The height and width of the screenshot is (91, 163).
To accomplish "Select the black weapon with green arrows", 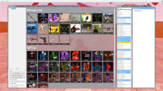I will [65, 29].
